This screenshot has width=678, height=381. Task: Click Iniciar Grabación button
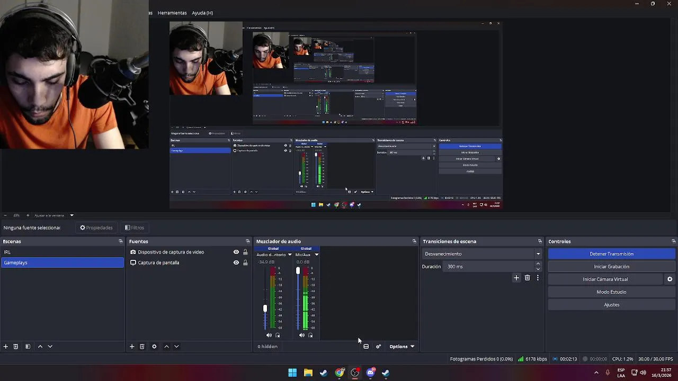[x=611, y=267]
